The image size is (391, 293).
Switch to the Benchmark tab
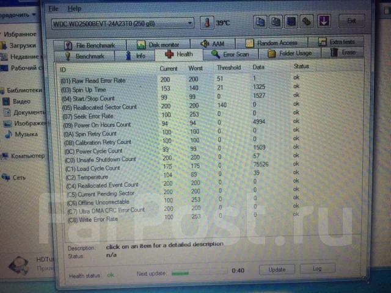pos(84,56)
